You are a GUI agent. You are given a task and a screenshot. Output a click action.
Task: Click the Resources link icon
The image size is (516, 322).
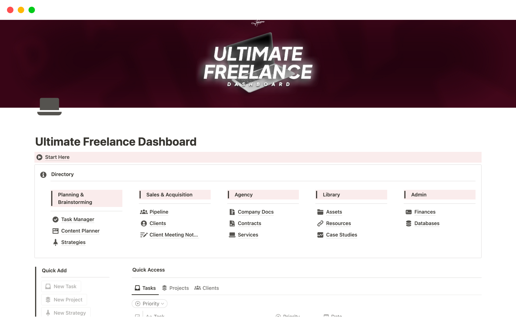tap(320, 224)
